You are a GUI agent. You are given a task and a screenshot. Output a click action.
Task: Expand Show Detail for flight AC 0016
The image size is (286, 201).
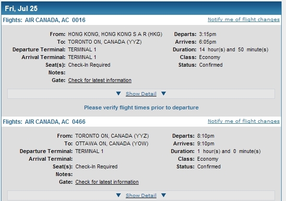click(x=141, y=94)
